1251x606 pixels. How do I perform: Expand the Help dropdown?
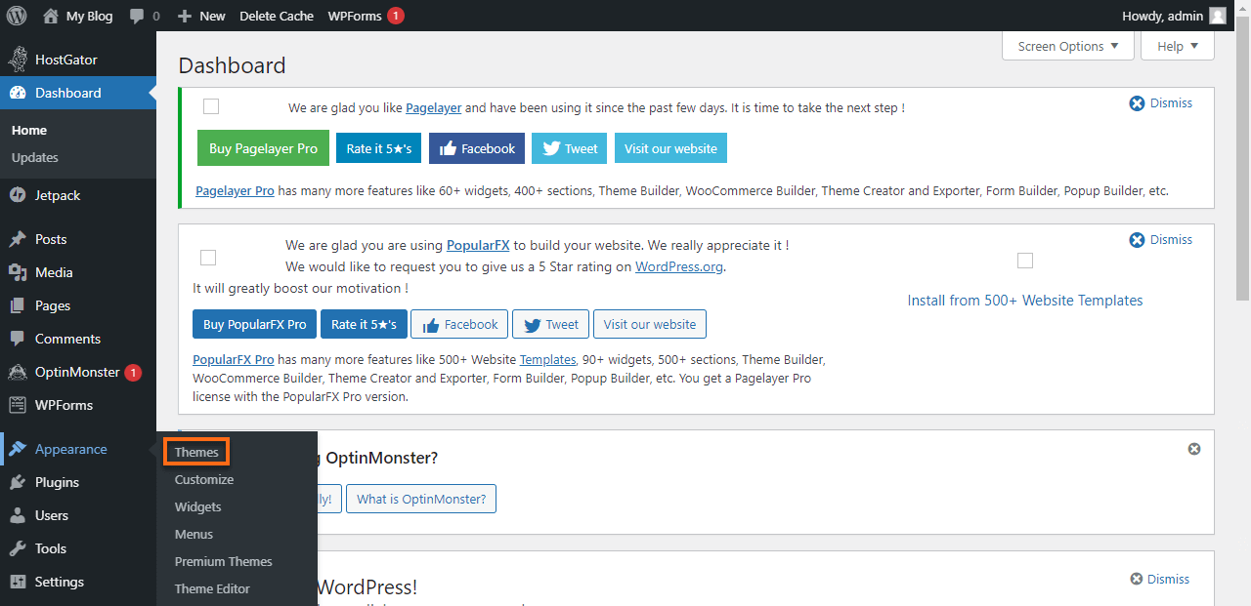tap(1177, 45)
